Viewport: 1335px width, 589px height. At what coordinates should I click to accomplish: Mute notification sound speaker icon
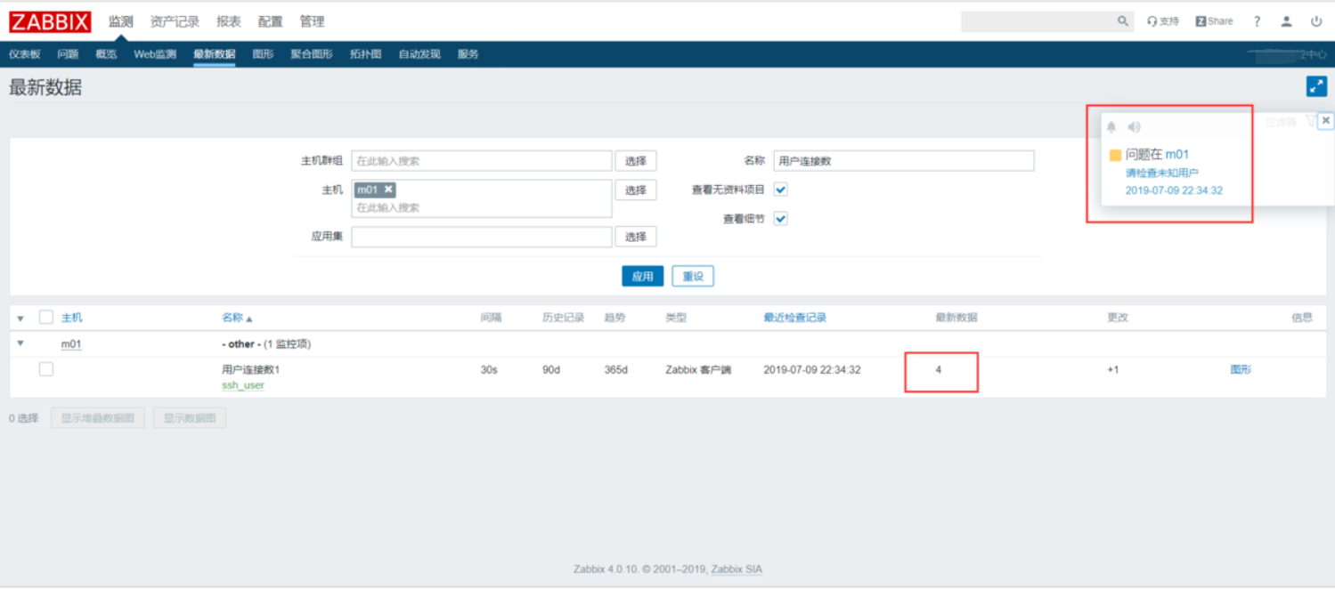[1134, 127]
